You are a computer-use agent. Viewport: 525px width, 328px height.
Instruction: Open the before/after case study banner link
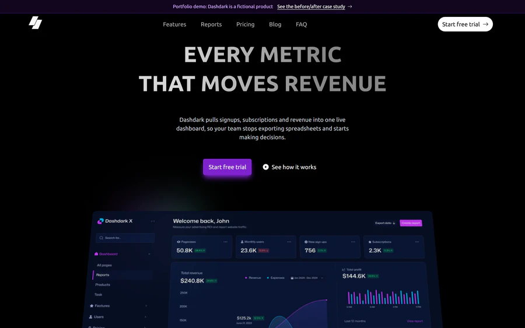pos(311,6)
